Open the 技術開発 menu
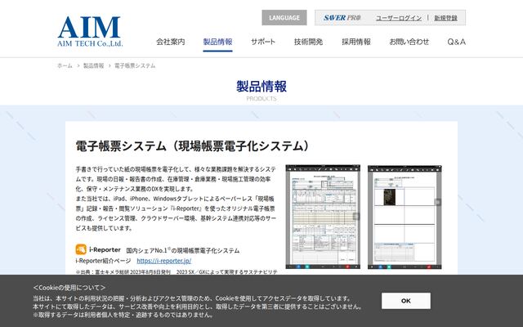Image resolution: width=523 pixels, height=327 pixels. point(308,42)
